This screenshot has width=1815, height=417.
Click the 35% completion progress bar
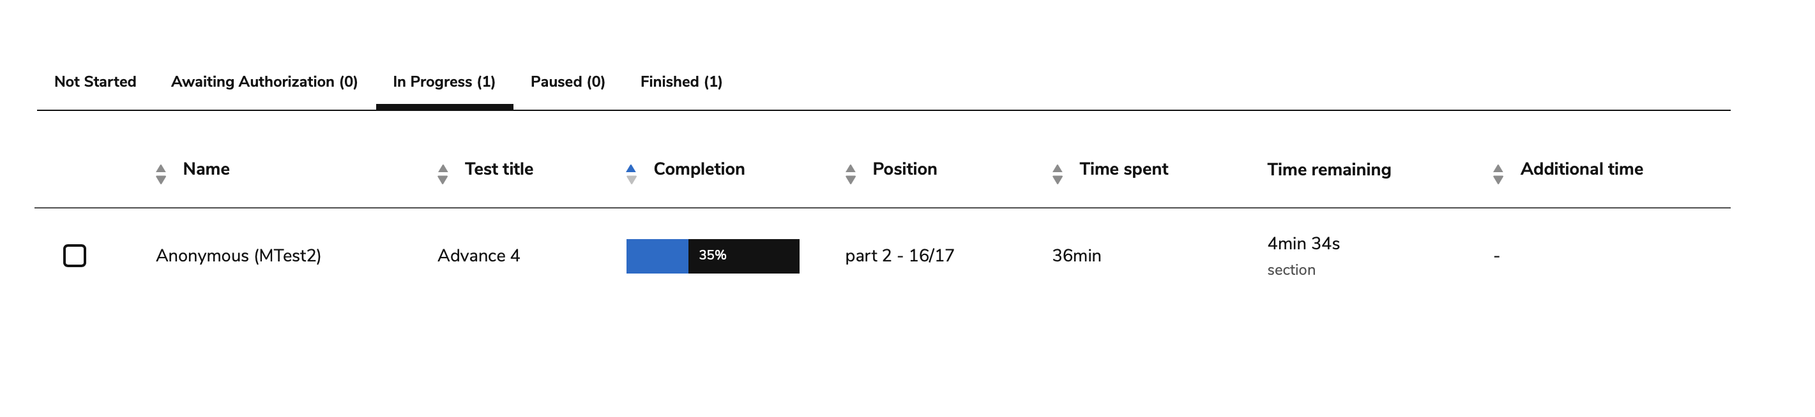click(712, 256)
